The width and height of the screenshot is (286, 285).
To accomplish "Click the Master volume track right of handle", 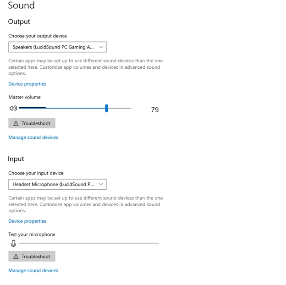I will 119,108.
